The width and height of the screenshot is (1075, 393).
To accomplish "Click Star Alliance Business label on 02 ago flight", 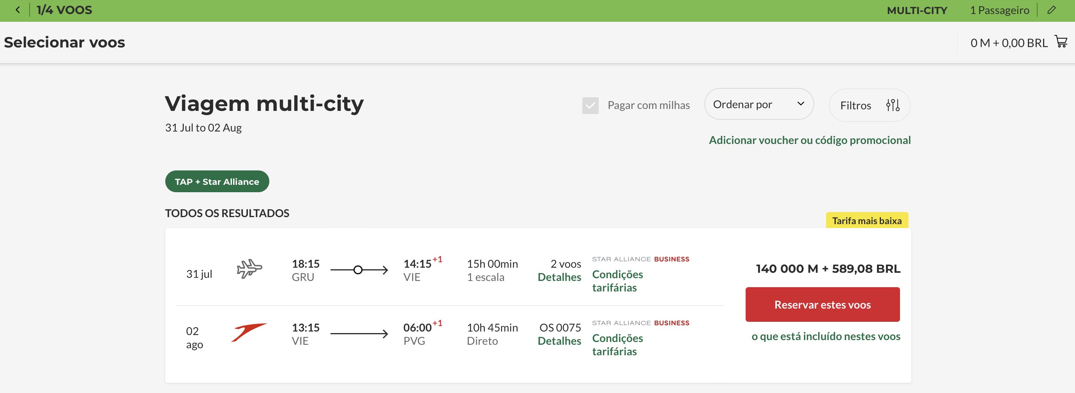I will [640, 323].
